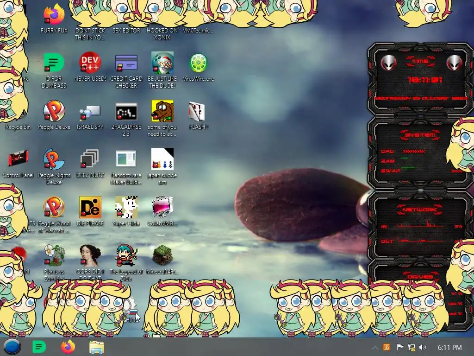This screenshot has height=356, width=474.
Task: Click the CPU usage bar
Action: pyautogui.click(x=413, y=151)
